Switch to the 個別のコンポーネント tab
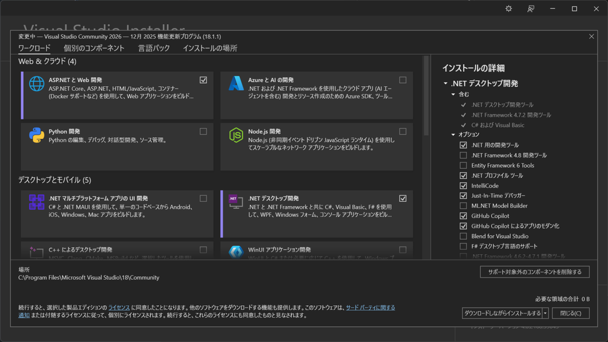The image size is (608, 342). pos(94,48)
